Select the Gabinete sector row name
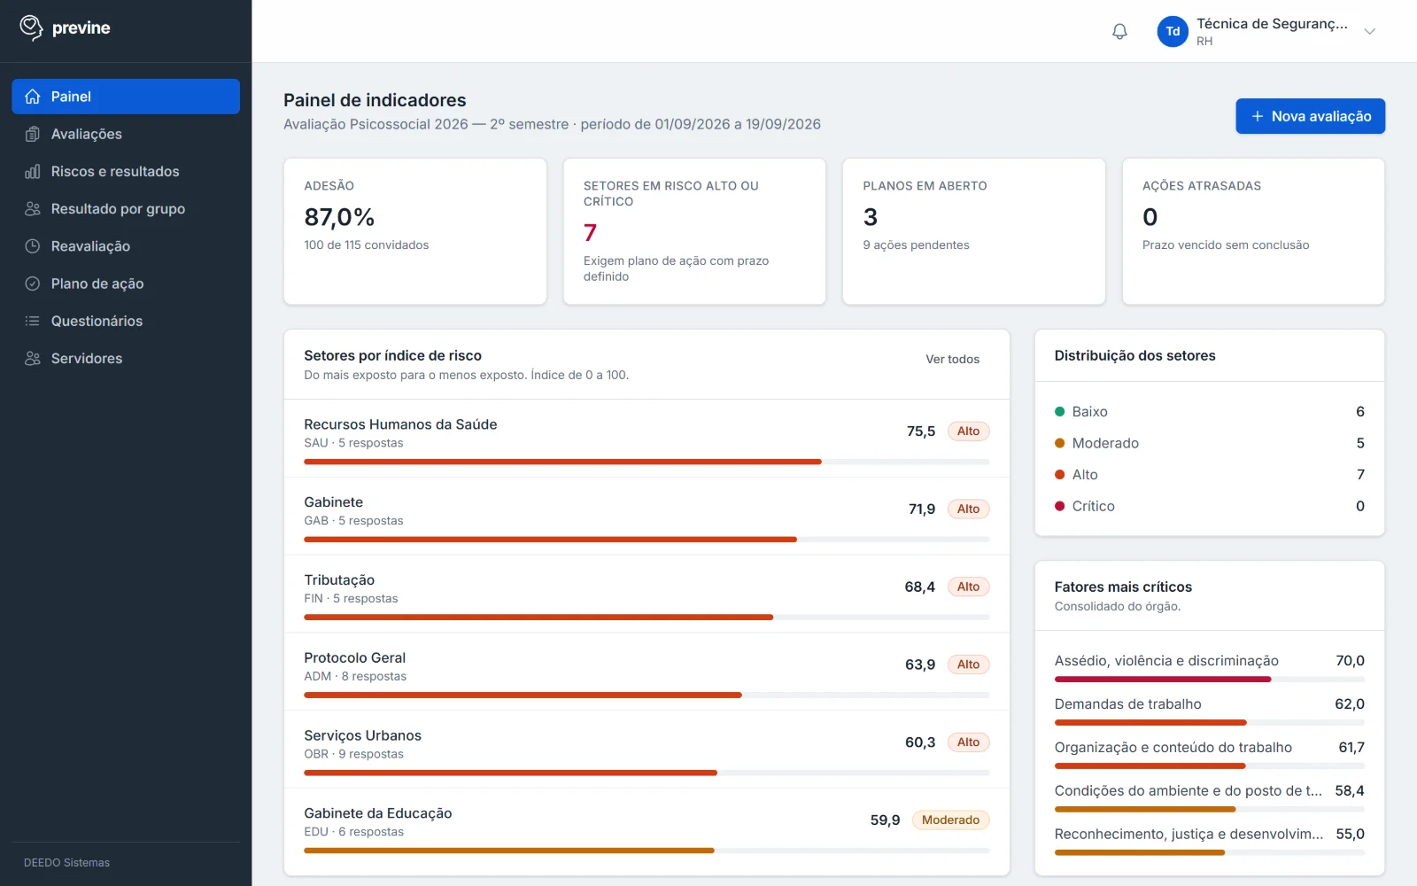The image size is (1417, 886). [333, 502]
